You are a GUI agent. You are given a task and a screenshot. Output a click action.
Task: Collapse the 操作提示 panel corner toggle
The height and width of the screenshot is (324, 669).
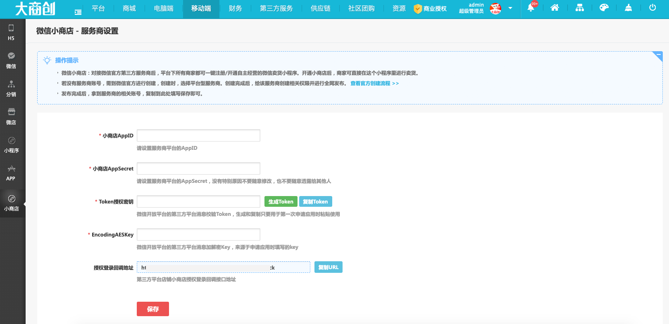point(658,55)
